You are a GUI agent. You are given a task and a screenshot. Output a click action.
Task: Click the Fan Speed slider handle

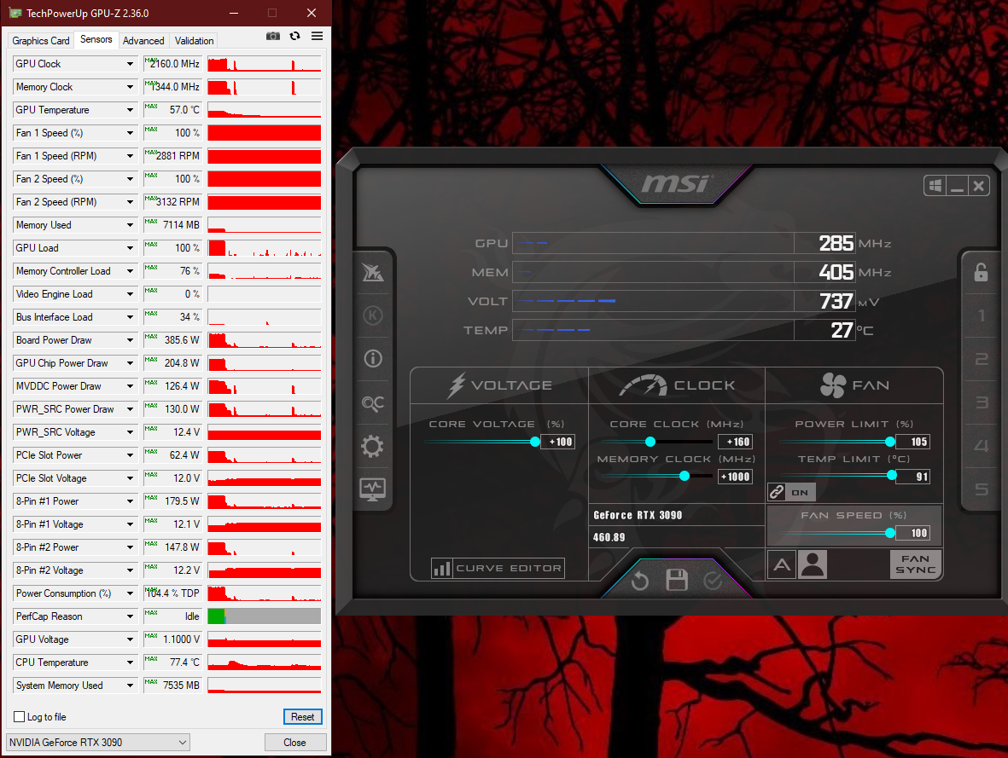889,533
